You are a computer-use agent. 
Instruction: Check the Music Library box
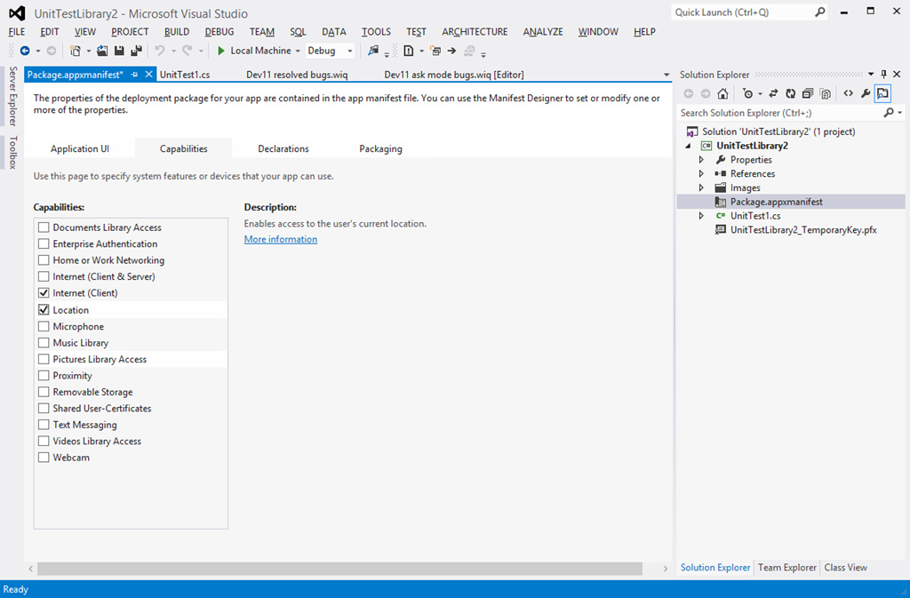coord(44,342)
